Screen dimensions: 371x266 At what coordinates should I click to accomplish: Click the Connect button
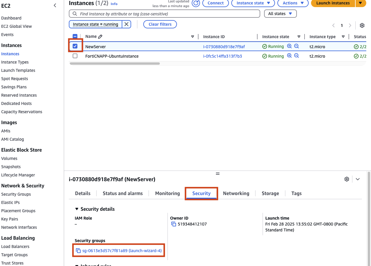(x=216, y=3)
